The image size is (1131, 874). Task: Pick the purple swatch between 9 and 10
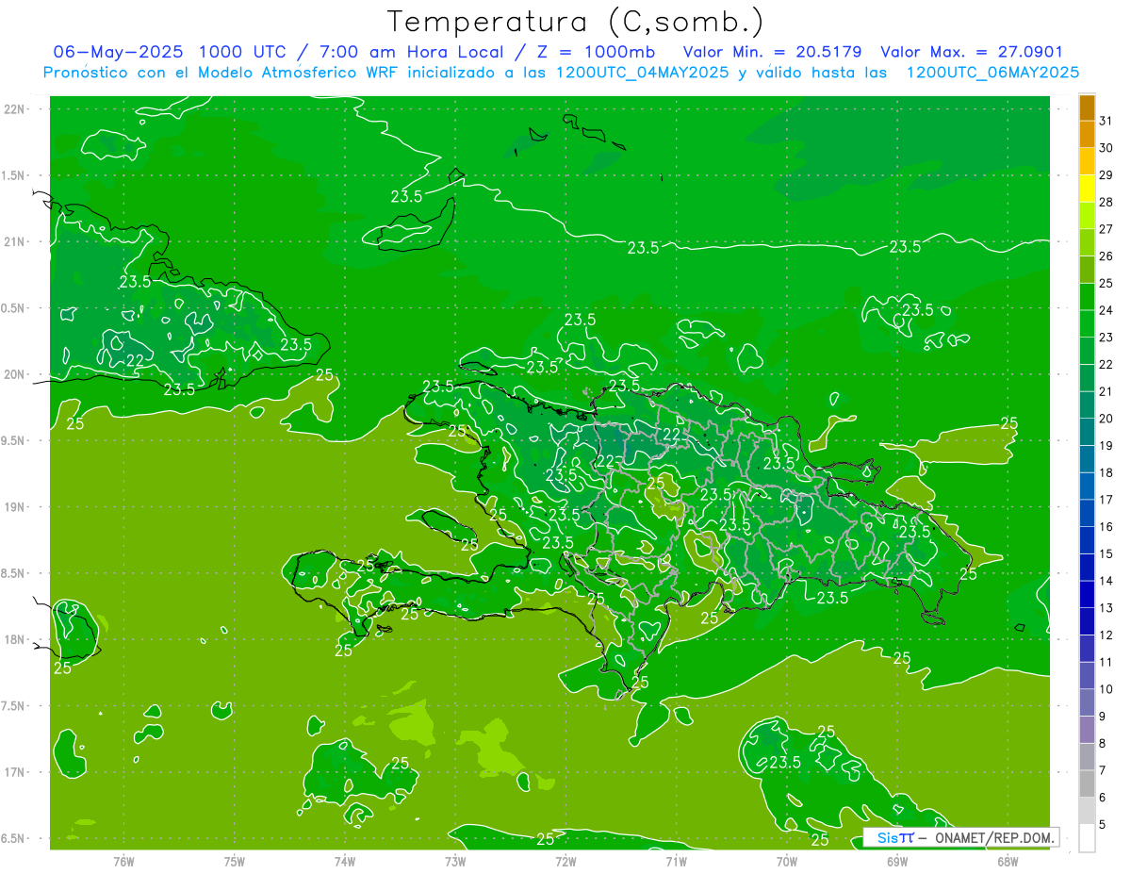coord(1087,702)
